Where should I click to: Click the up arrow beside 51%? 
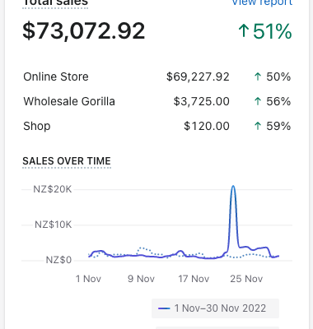[244, 30]
